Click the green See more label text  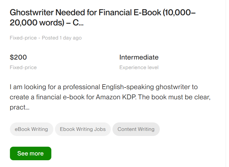pyautogui.click(x=30, y=153)
